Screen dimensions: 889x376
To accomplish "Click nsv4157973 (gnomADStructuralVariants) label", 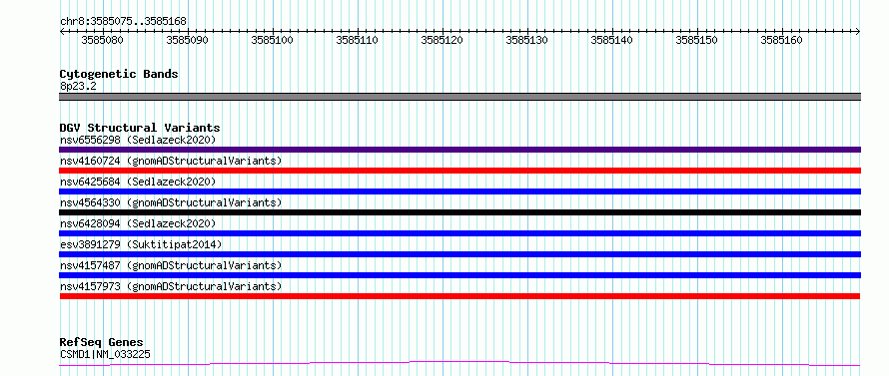I will pyautogui.click(x=171, y=286).
